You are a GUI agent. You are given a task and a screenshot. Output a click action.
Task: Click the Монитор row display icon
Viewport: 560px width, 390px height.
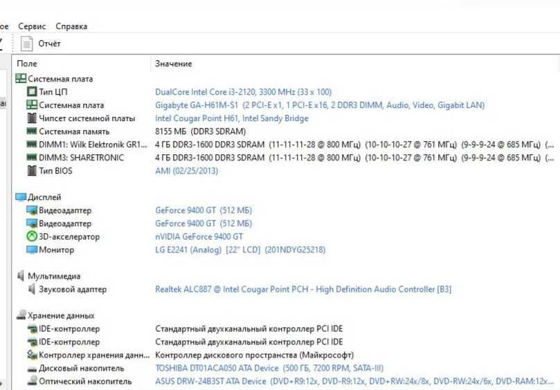click(x=32, y=250)
